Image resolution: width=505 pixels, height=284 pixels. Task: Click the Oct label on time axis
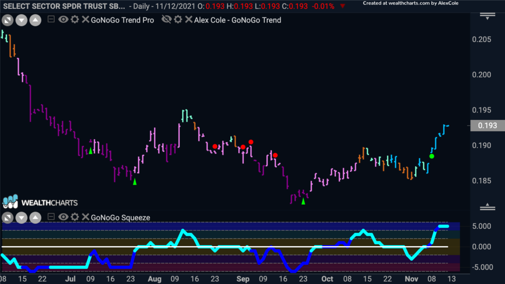pos(327,279)
